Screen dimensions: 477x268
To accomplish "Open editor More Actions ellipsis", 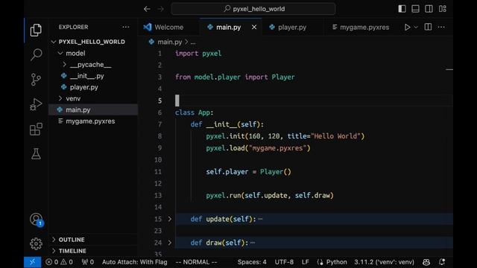I will (441, 27).
